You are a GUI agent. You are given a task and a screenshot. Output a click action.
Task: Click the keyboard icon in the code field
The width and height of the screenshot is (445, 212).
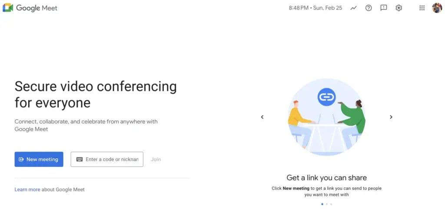pyautogui.click(x=80, y=159)
